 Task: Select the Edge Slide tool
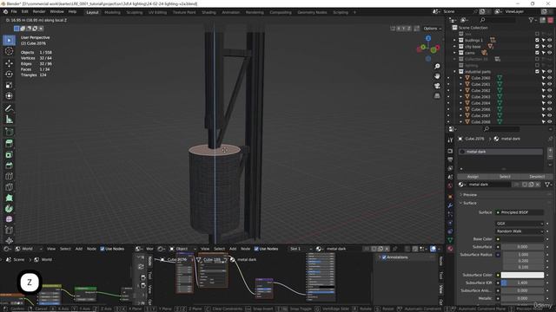pos(10,230)
